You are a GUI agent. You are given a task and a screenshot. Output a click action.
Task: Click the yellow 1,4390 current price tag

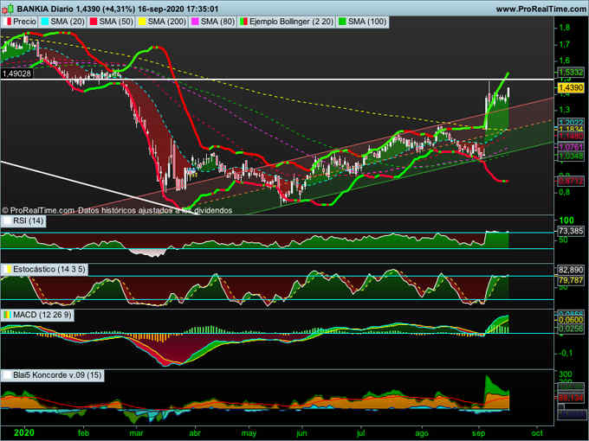pyautogui.click(x=571, y=87)
